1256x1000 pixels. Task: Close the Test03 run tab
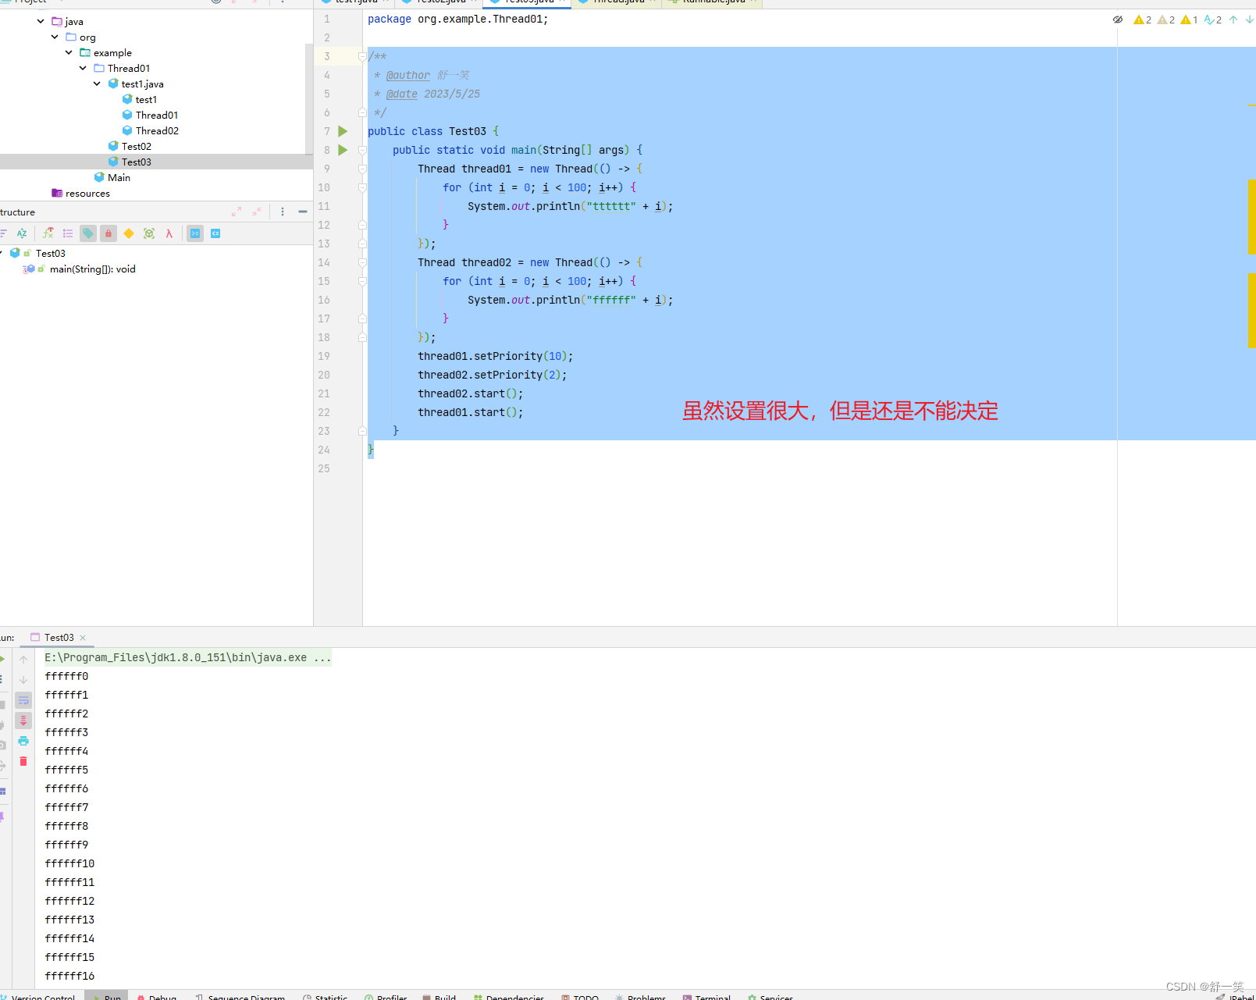tap(83, 638)
